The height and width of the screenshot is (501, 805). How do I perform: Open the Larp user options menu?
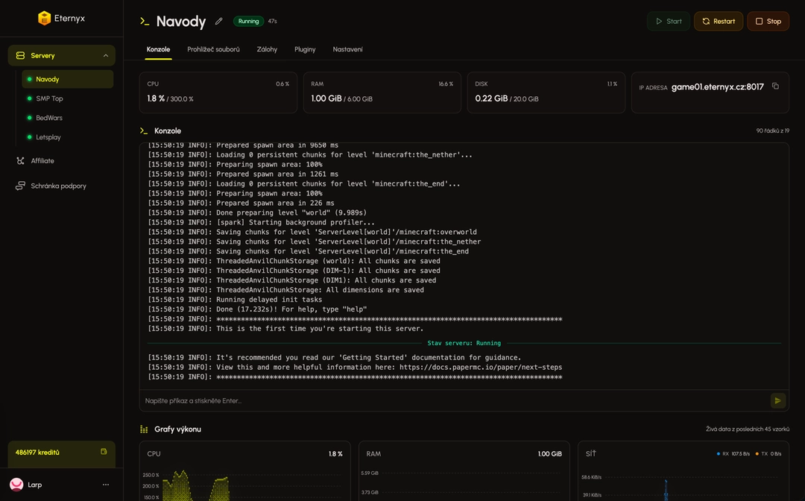(x=106, y=485)
